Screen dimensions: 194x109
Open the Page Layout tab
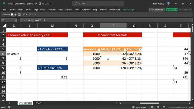[x=39, y=10]
